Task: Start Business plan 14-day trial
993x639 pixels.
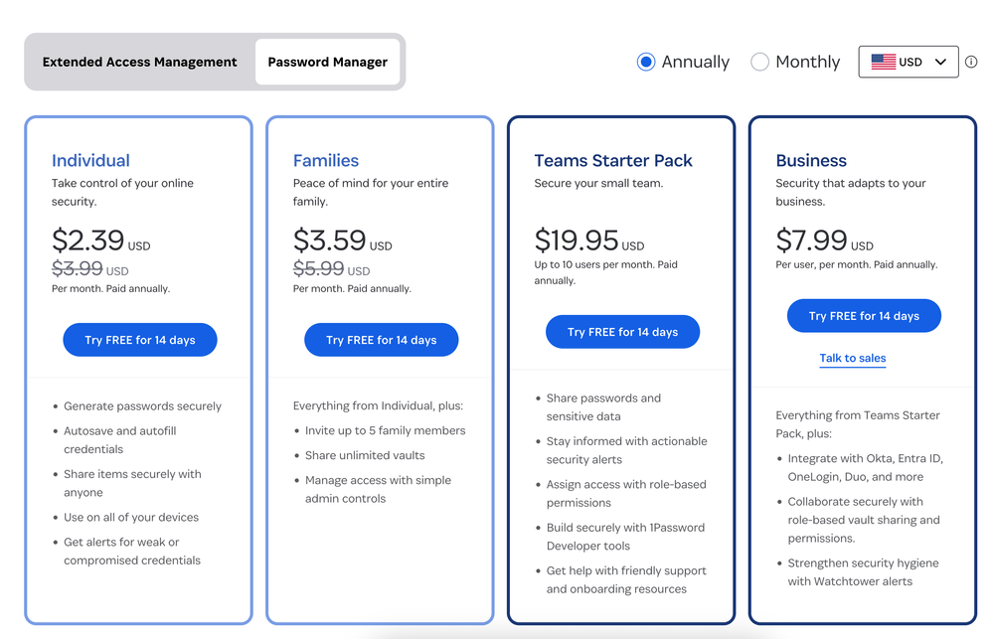Action: (x=864, y=316)
